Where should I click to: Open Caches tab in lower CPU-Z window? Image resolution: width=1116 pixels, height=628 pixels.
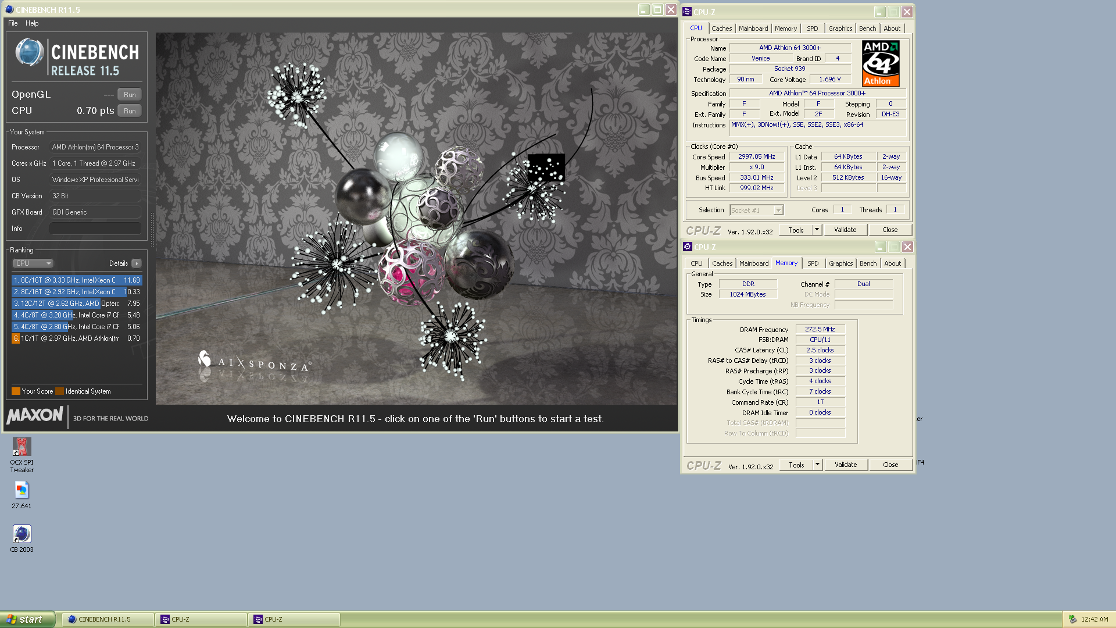coord(722,263)
